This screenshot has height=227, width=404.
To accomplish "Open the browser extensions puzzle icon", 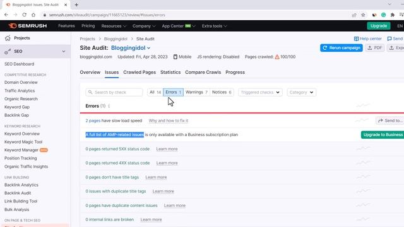I will click(x=393, y=15).
